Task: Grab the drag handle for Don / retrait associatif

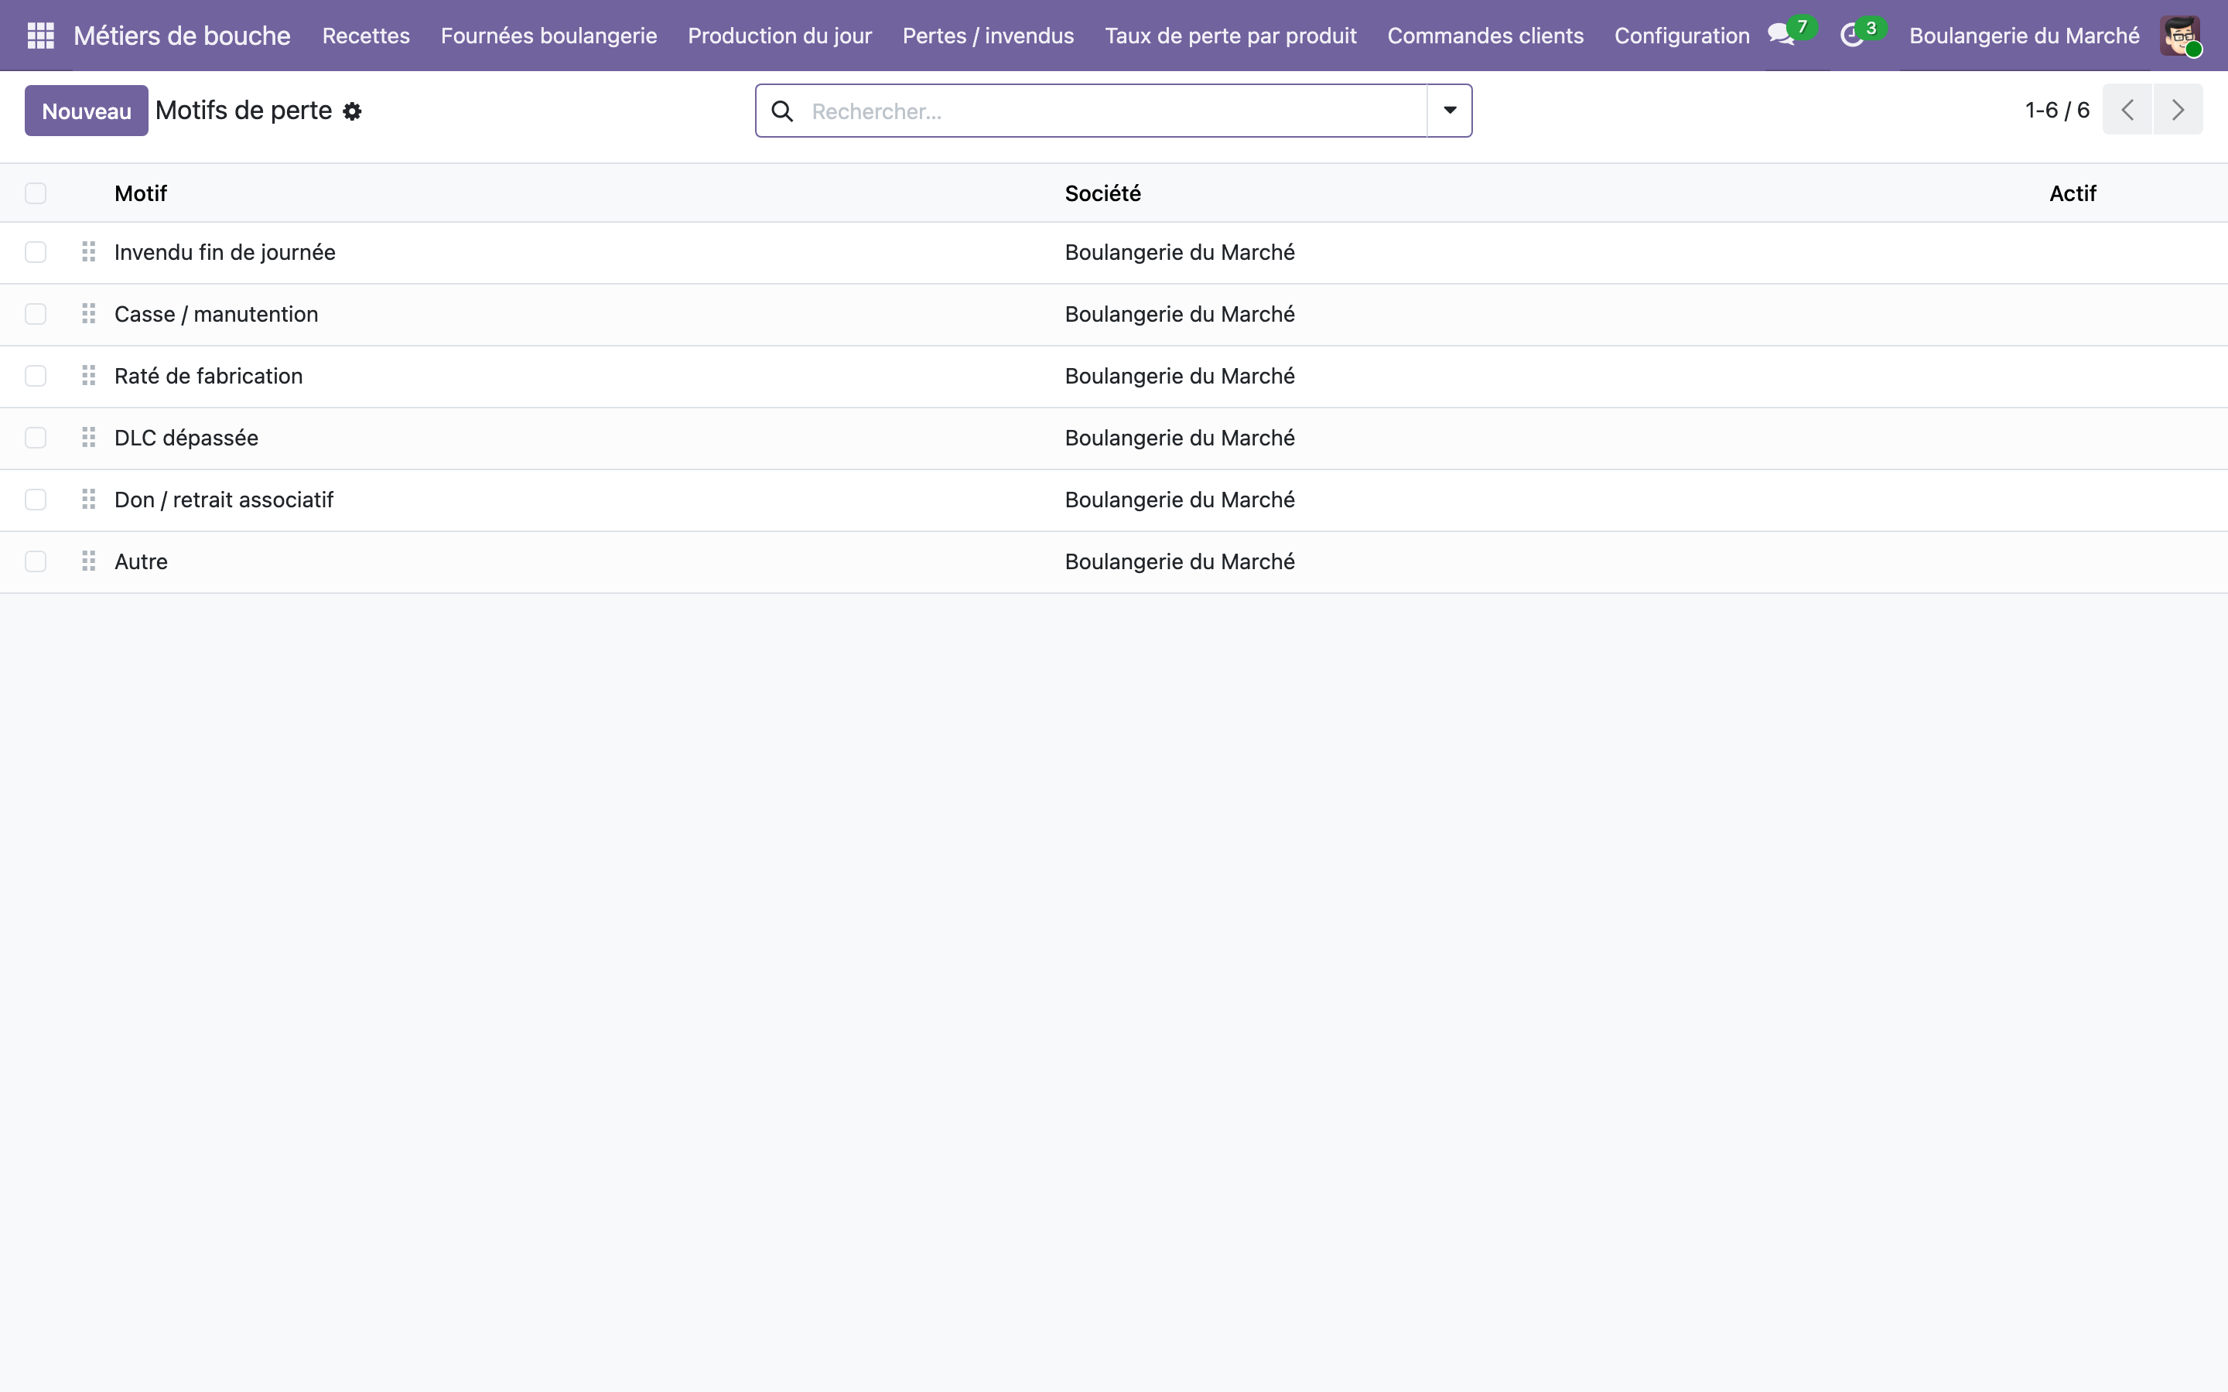Action: (x=88, y=499)
